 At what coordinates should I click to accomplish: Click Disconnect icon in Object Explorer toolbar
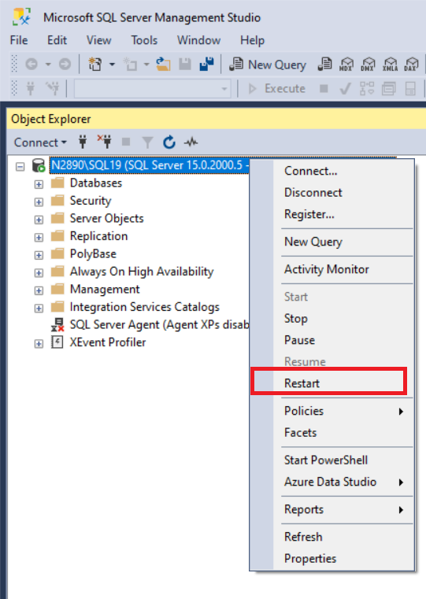[x=104, y=142]
